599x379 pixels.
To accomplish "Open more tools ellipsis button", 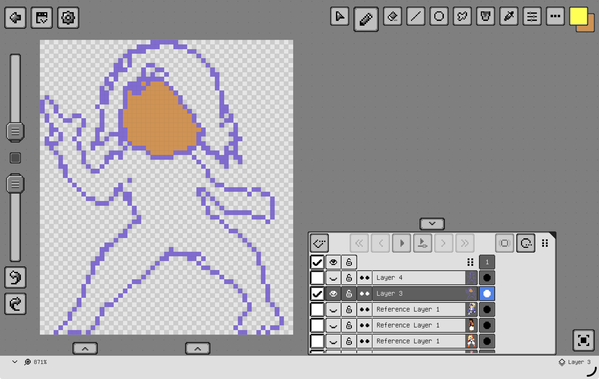I will point(555,17).
